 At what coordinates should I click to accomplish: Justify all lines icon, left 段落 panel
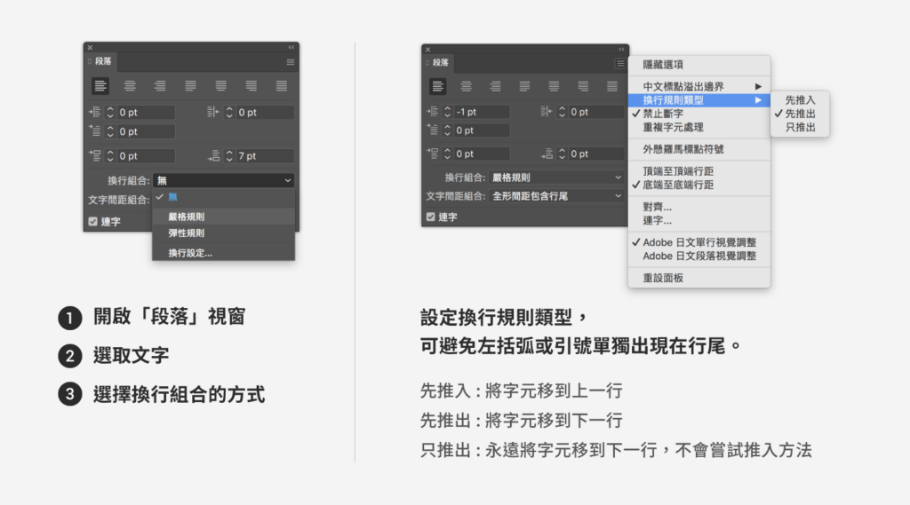pos(282,86)
